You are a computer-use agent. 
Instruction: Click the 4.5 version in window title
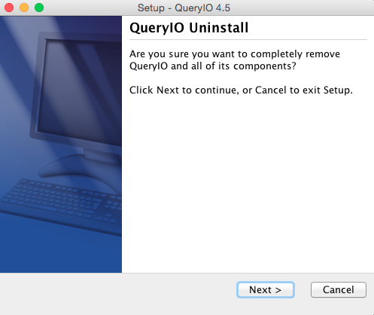coord(223,8)
